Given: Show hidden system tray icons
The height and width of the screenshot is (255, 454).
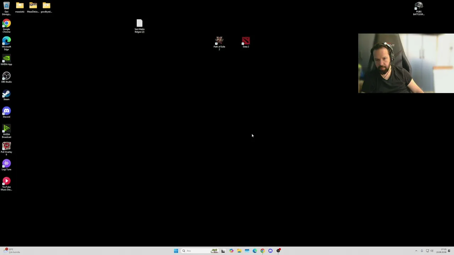Looking at the screenshot, I should coord(416,251).
